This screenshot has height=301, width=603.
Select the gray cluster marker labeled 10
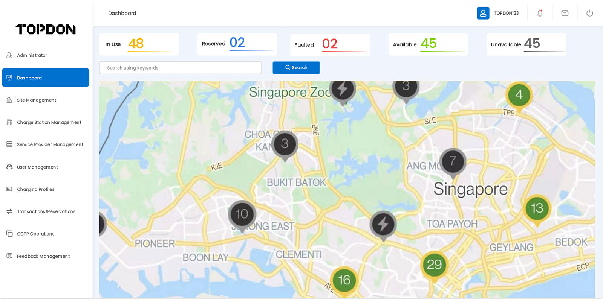[242, 214]
